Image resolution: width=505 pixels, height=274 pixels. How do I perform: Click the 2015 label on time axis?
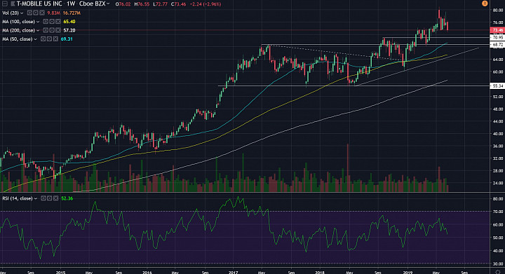pos(60,273)
